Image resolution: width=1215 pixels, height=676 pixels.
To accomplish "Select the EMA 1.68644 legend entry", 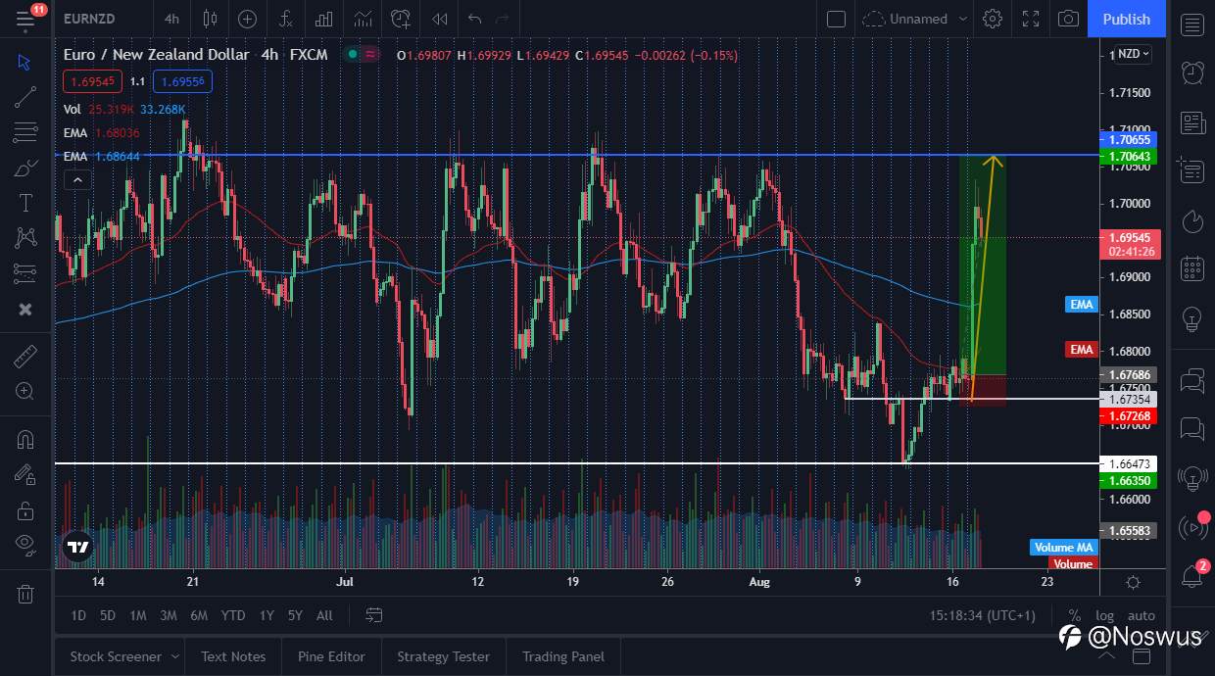I will pyautogui.click(x=101, y=157).
